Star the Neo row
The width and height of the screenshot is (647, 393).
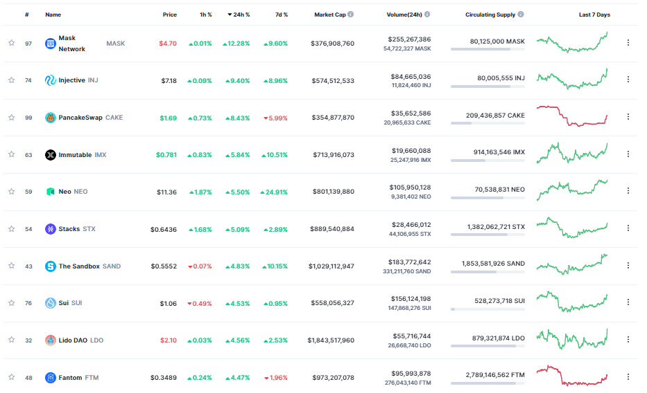pos(12,192)
